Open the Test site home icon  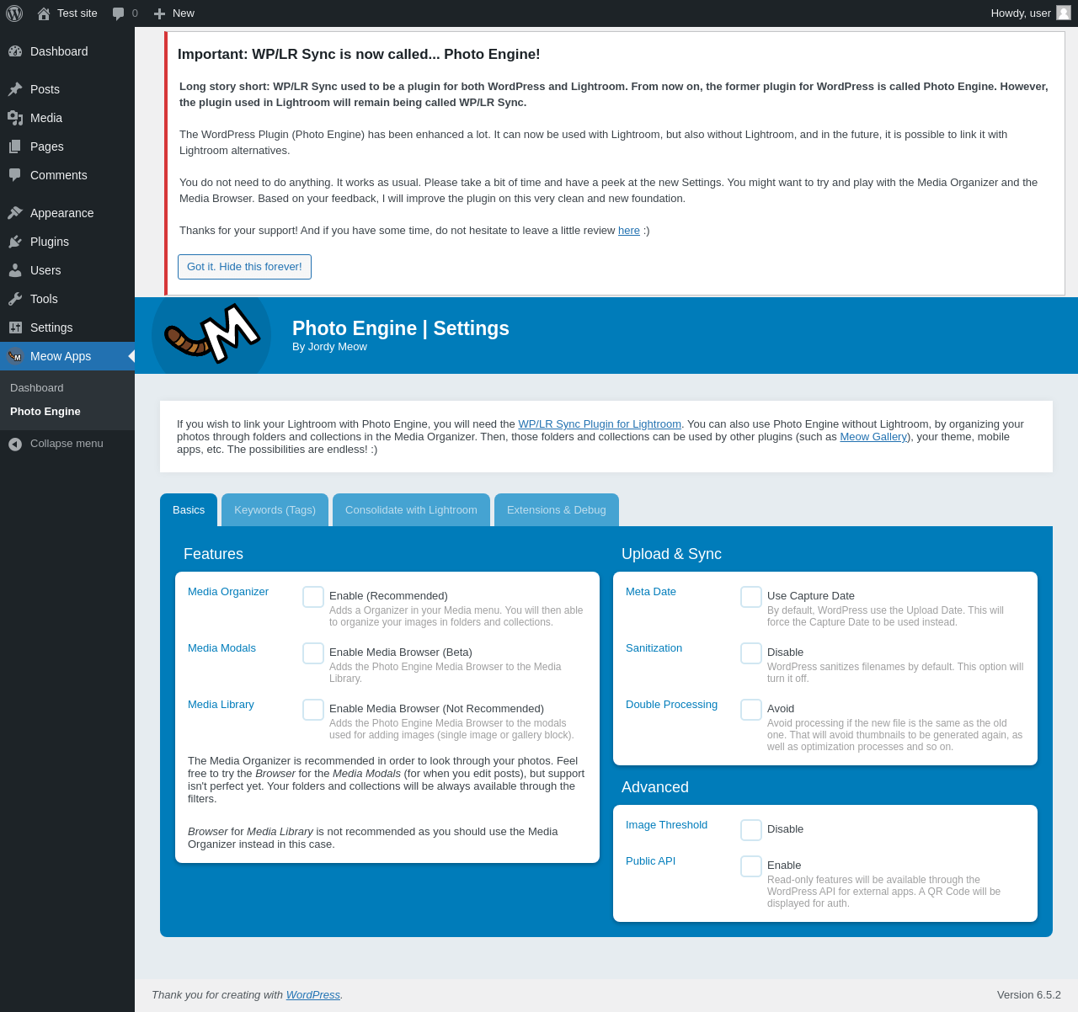44,13
